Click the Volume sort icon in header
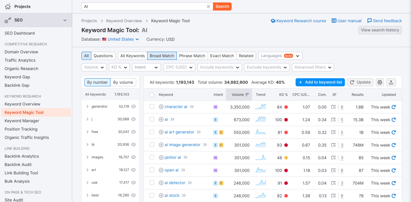Screen dimensions: 411x202 coord(247,95)
